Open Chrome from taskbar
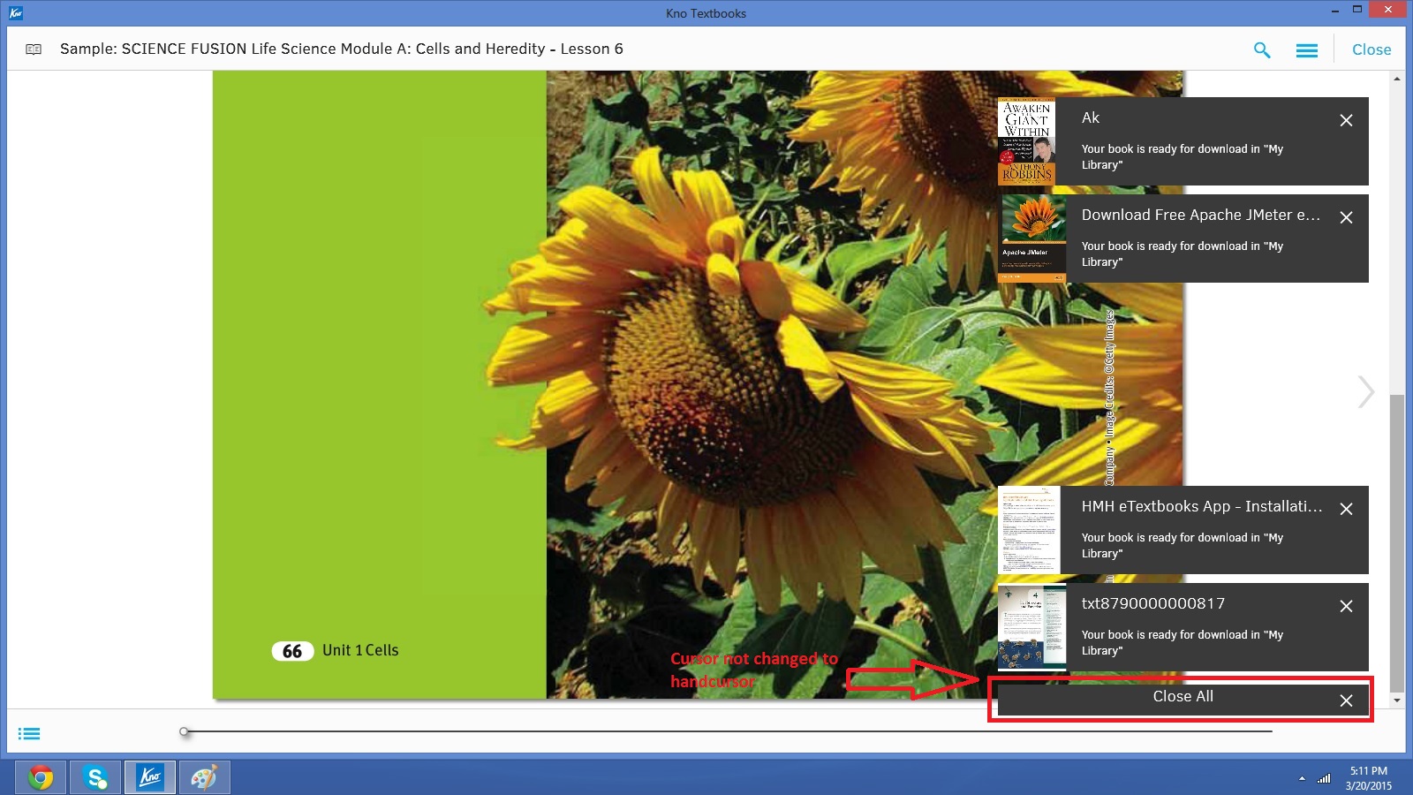The width and height of the screenshot is (1413, 795). [x=41, y=777]
